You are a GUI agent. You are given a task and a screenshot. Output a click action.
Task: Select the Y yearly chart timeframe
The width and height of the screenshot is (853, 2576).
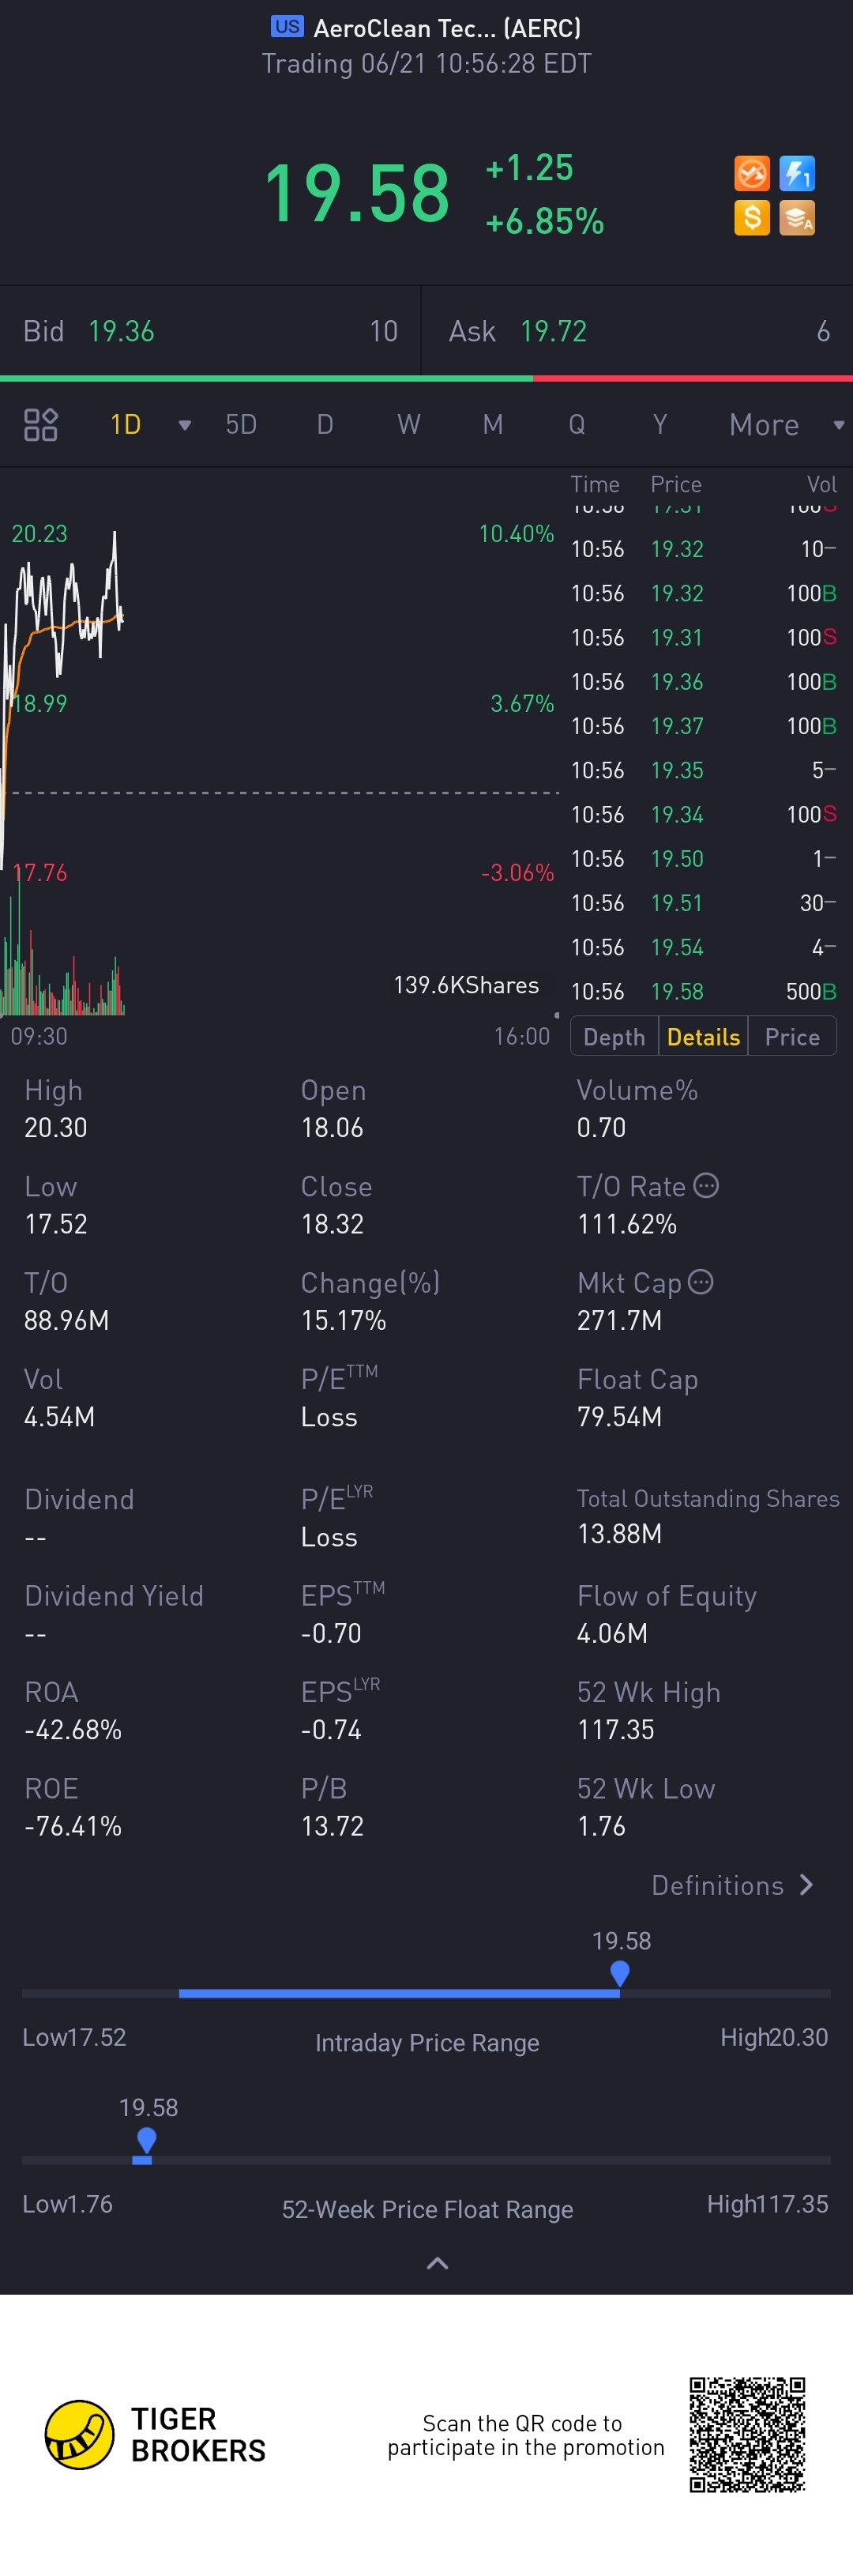660,425
